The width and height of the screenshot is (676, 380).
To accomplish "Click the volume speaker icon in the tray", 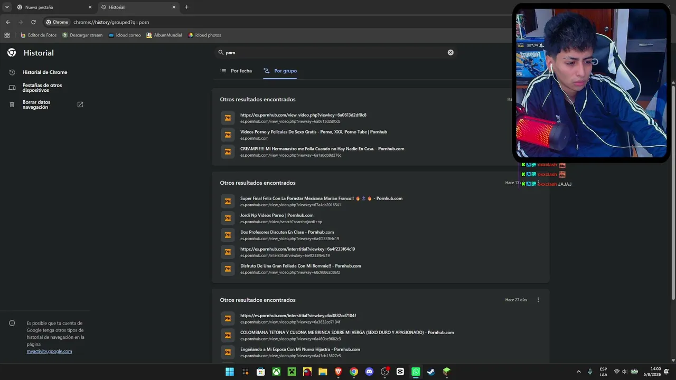I will (625, 372).
